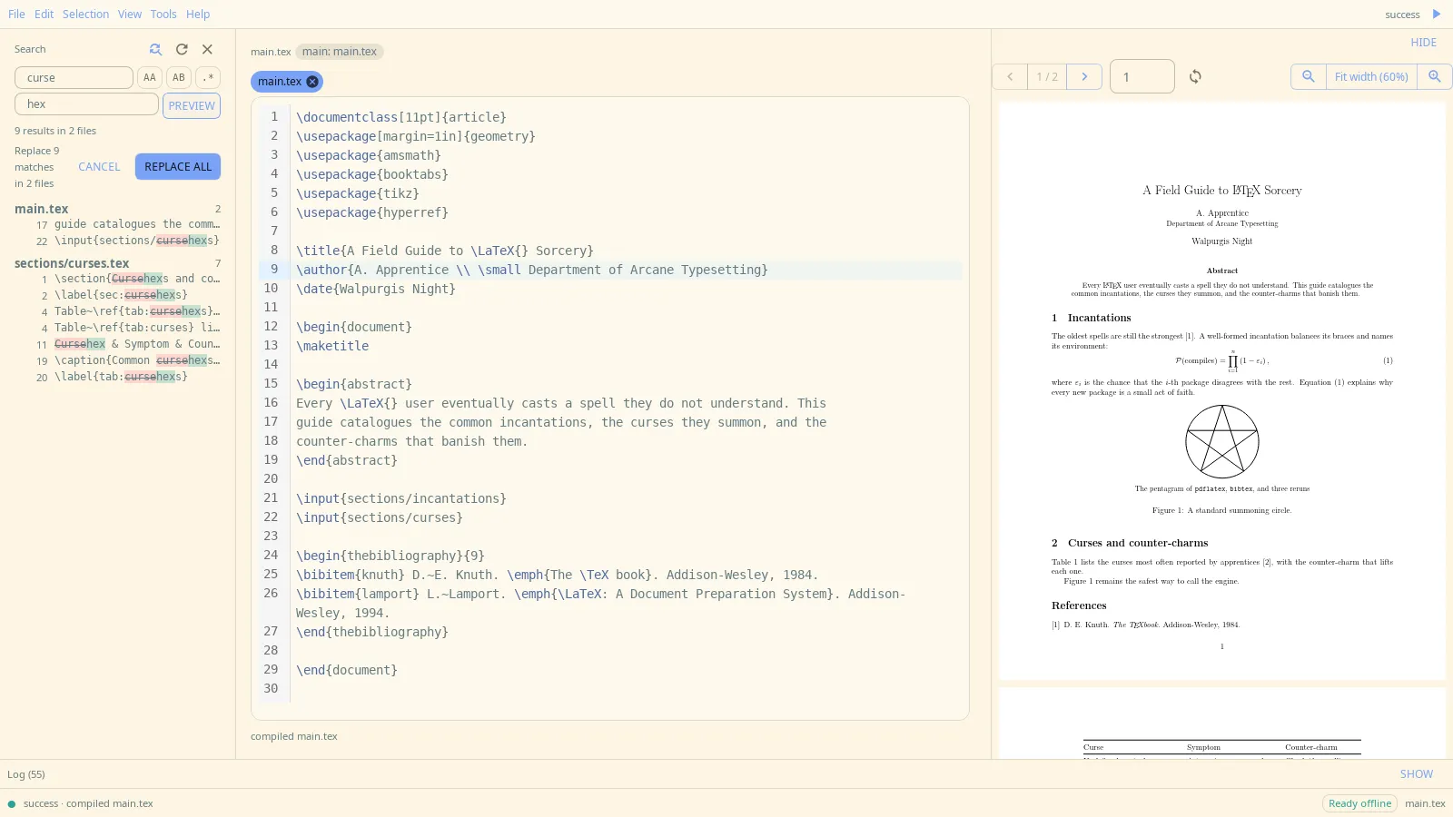
Task: Click the replace field containing 'hex'
Action: [86, 104]
